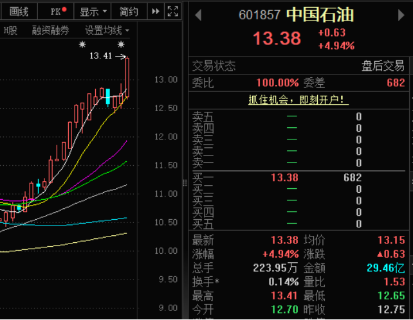Click the 买一 bid price 13.38

point(284,177)
